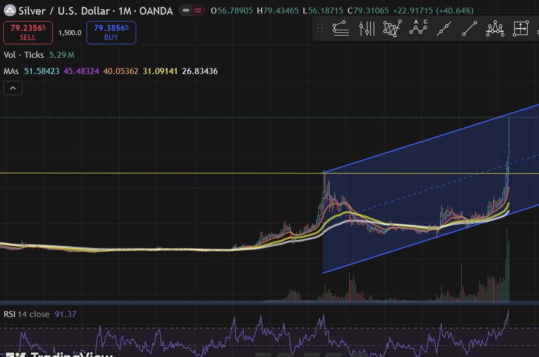Click the low price L56.18715
The image size is (539, 357).
[x=323, y=11]
